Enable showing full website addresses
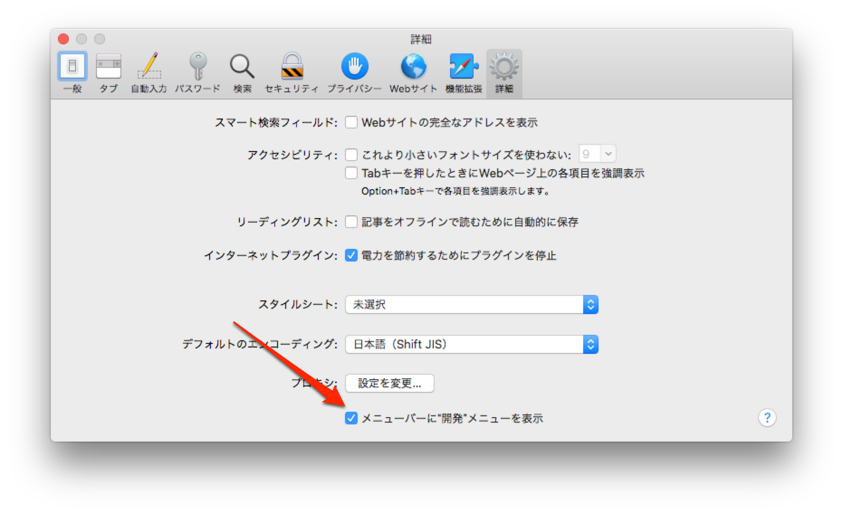 pyautogui.click(x=351, y=122)
